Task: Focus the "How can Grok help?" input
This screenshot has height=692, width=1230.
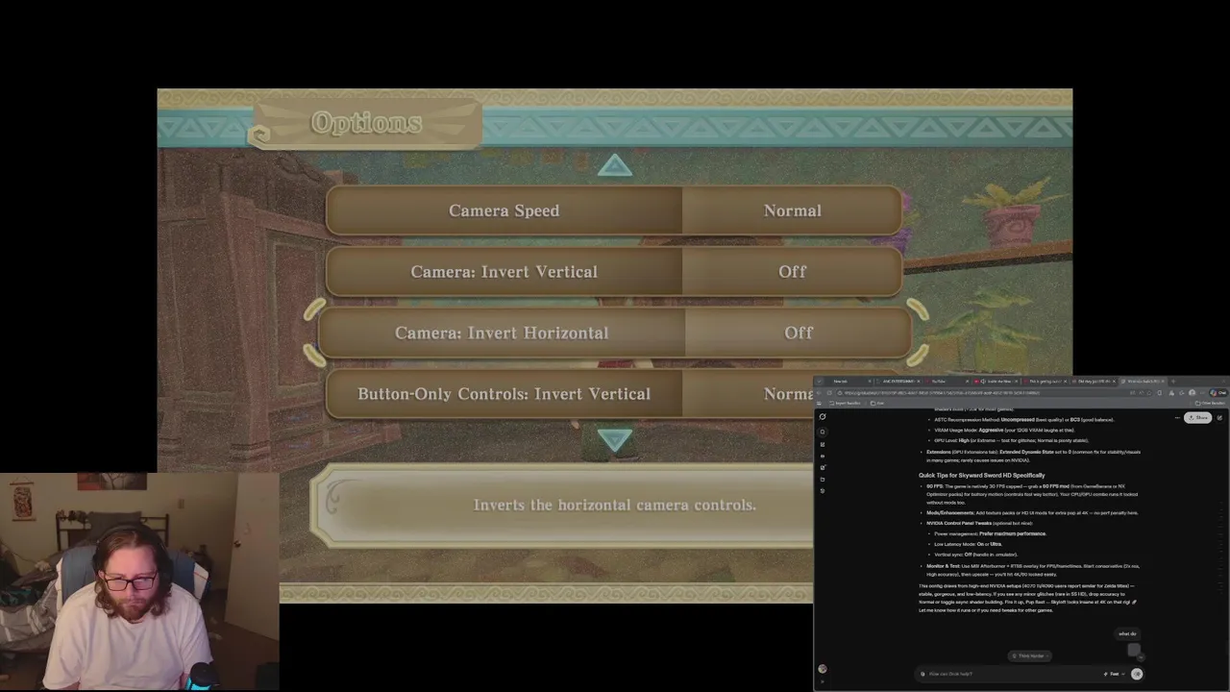Action: pos(1009,674)
